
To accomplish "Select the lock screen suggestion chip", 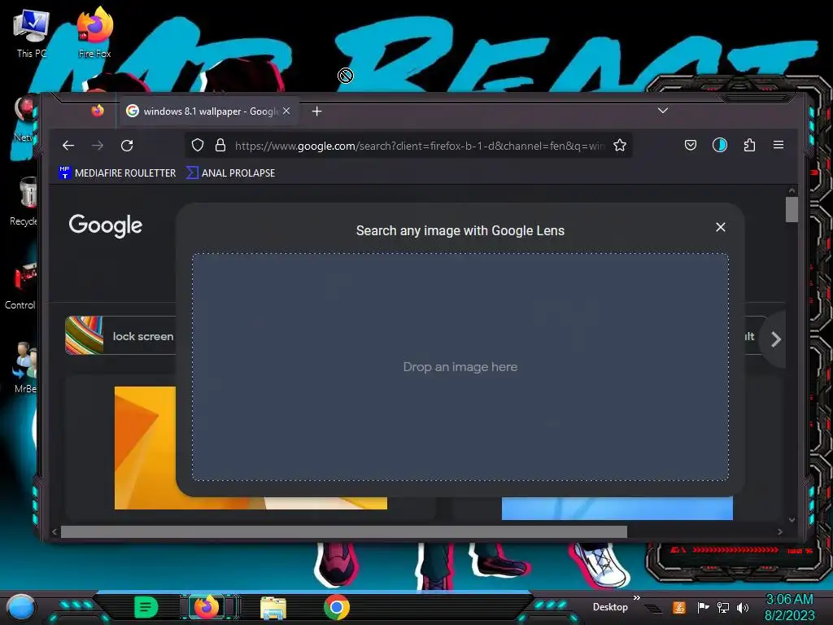I will (x=121, y=335).
